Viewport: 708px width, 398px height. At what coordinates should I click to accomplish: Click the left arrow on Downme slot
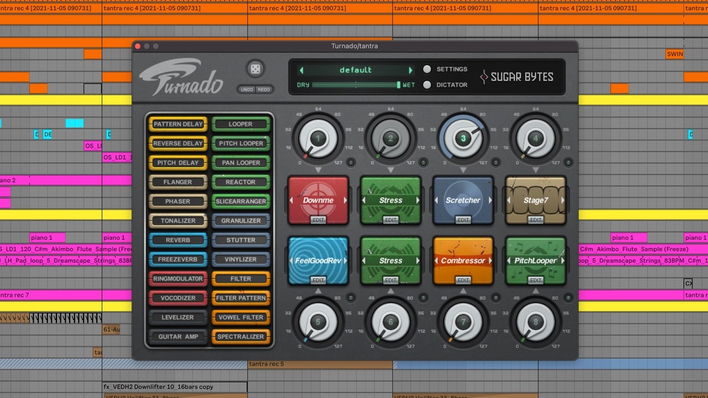pyautogui.click(x=292, y=200)
